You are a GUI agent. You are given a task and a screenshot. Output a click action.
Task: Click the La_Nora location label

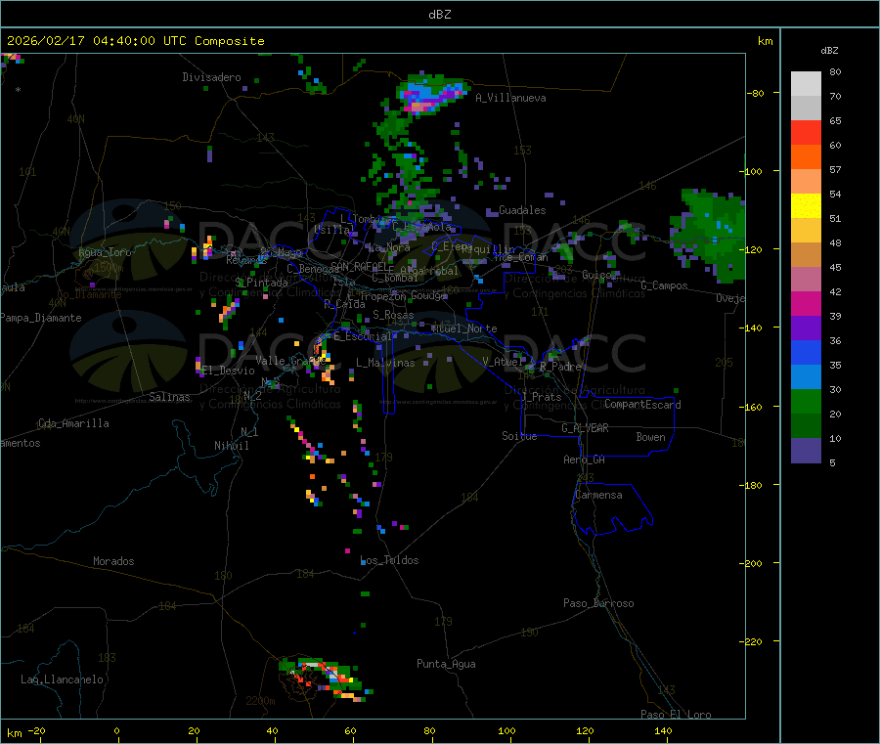click(x=389, y=247)
